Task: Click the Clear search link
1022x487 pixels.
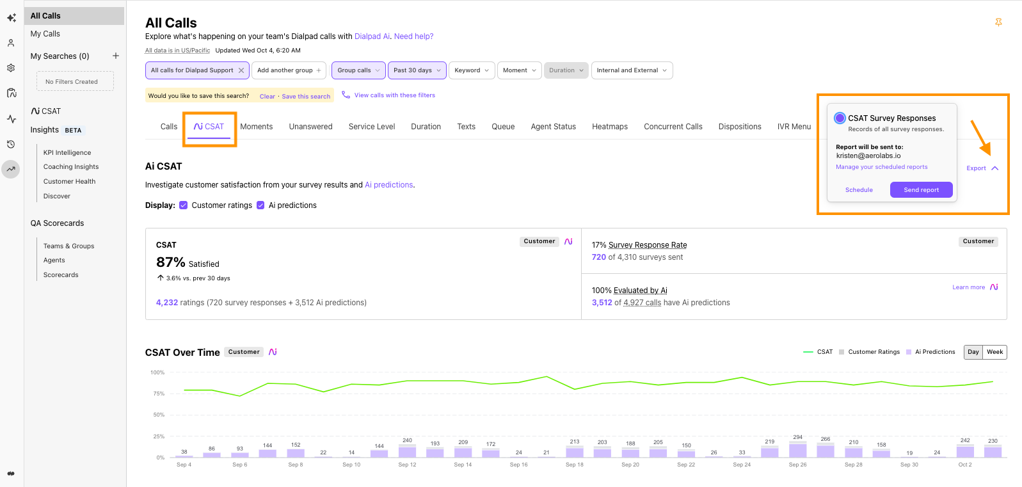Action: (x=267, y=97)
